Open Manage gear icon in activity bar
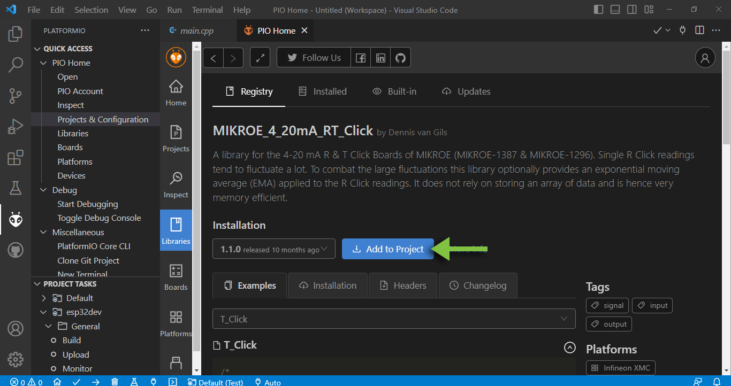 point(16,359)
